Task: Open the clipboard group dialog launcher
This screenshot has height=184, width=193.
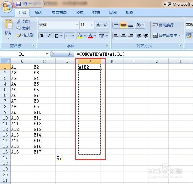Action: tap(33, 45)
